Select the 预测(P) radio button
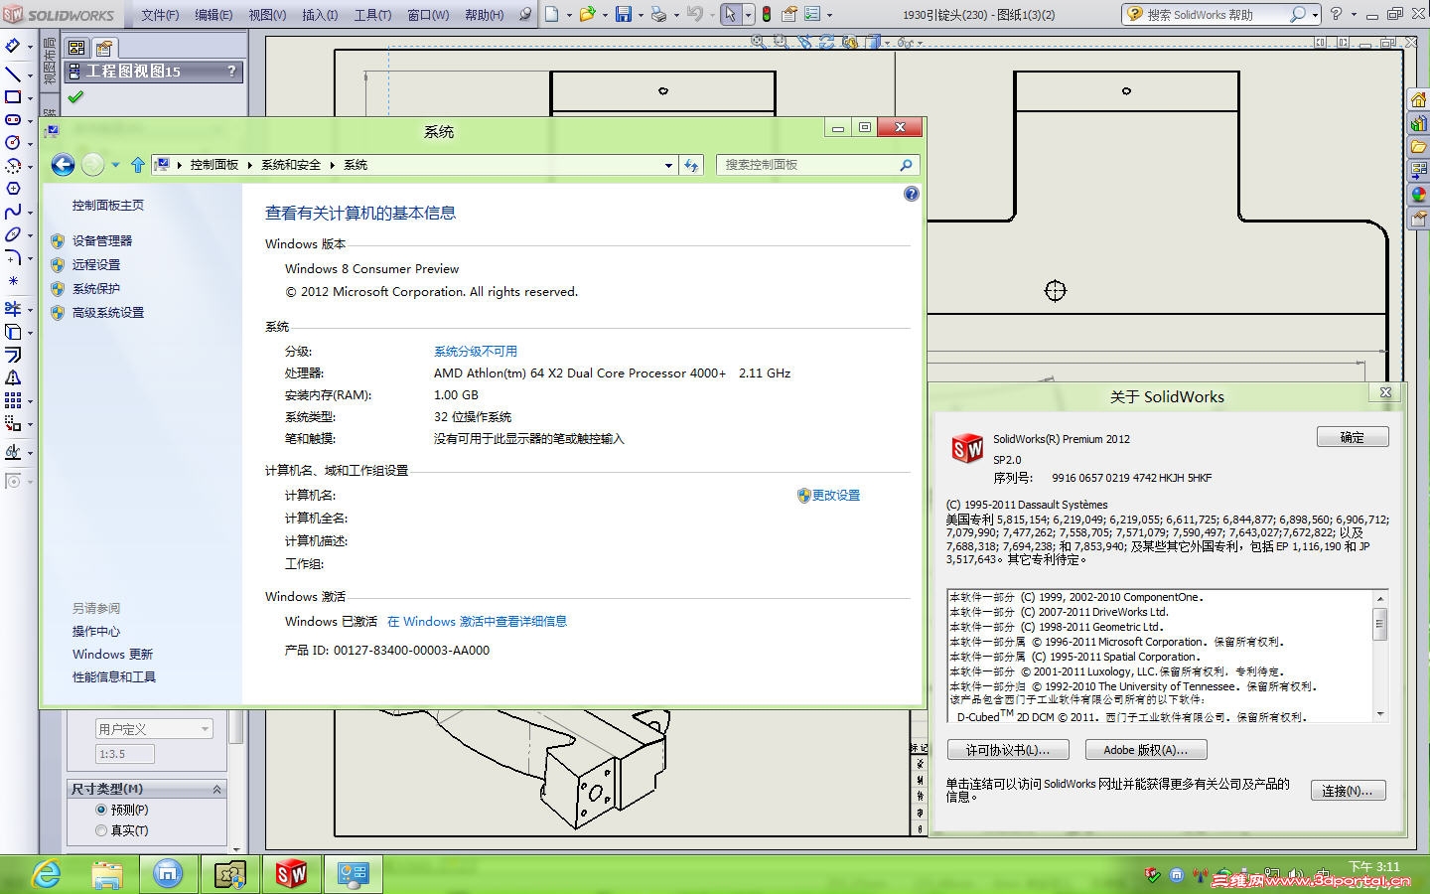1430x894 pixels. (x=101, y=810)
